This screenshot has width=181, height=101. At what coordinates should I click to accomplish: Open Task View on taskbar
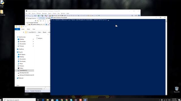tap(38, 100)
